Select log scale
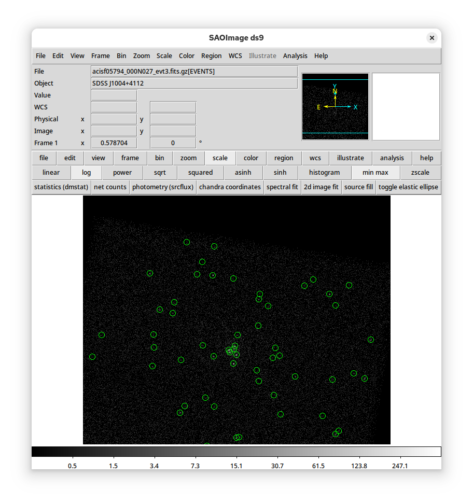The width and height of the screenshot is (473, 504). [x=86, y=173]
